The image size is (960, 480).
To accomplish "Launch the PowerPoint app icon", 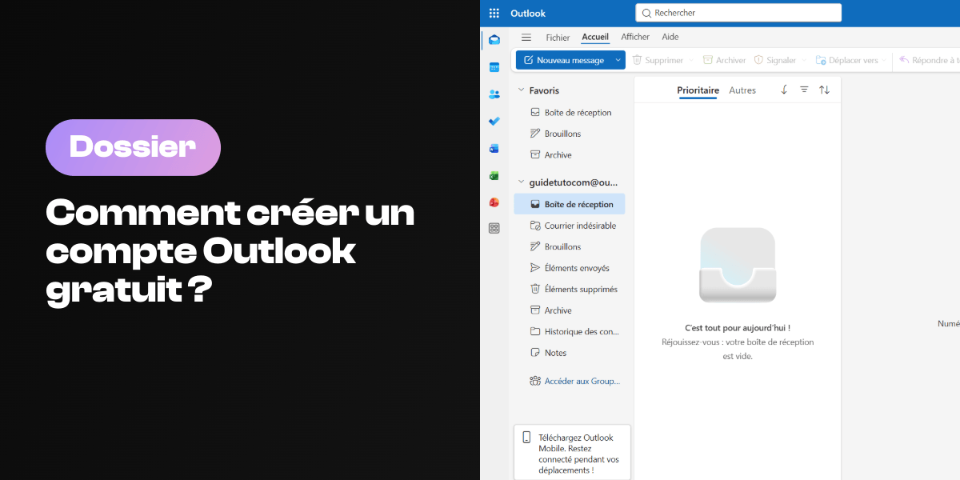I will click(494, 202).
